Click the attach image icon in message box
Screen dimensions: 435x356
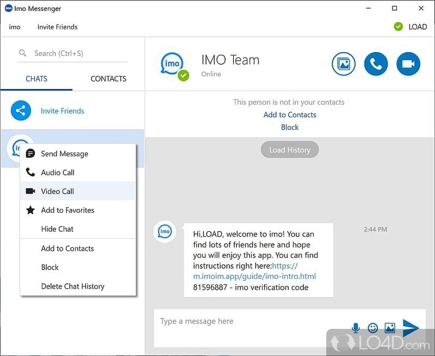(x=390, y=328)
